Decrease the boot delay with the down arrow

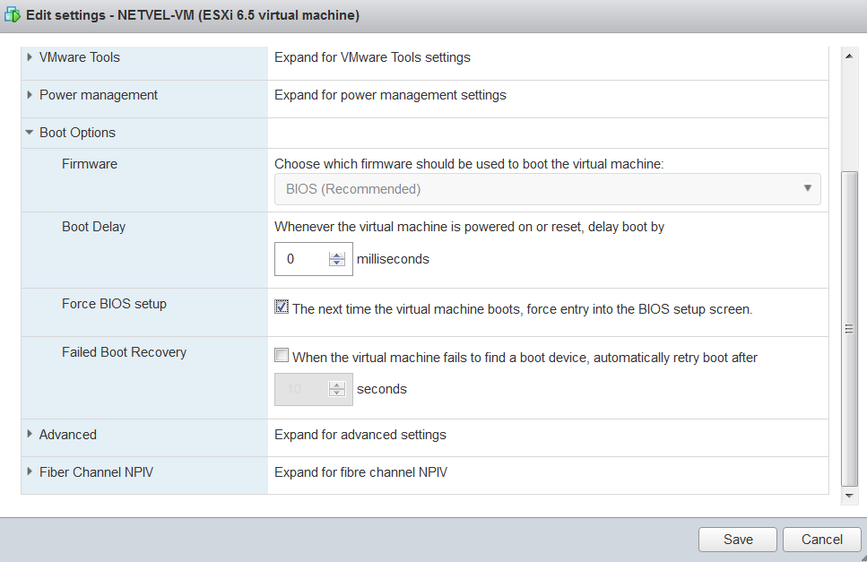point(337,263)
